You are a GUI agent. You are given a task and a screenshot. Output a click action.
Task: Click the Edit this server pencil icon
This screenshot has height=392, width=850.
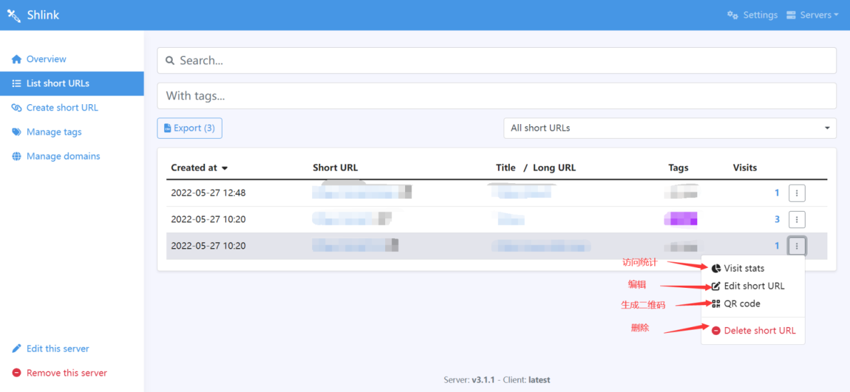pos(17,349)
